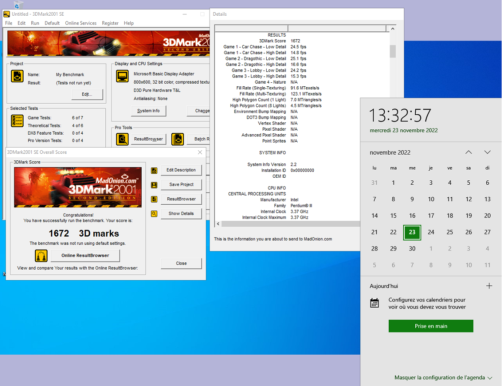Click the green Prise en main button
Viewport: 502px width, 386px height.
pyautogui.click(x=431, y=326)
